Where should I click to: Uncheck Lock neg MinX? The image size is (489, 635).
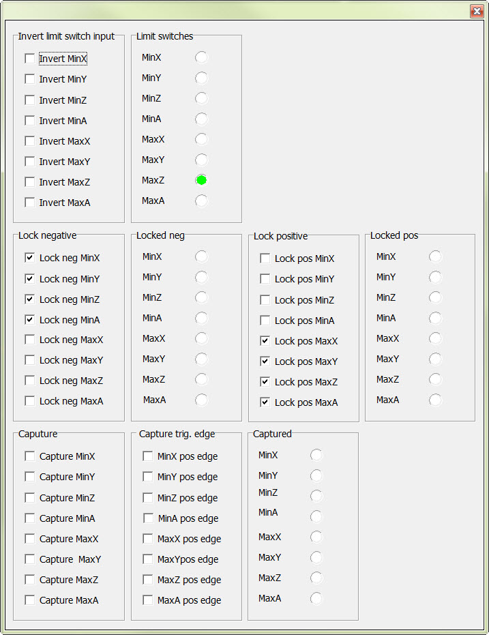pos(30,258)
